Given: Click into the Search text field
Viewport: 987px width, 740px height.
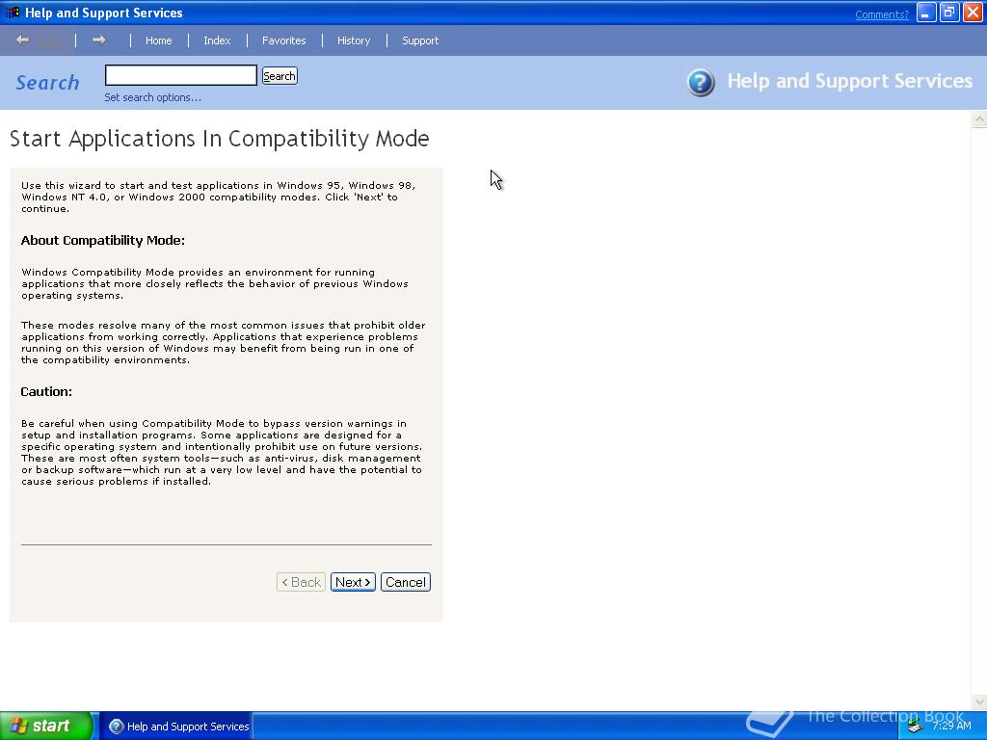Looking at the screenshot, I should tap(180, 75).
